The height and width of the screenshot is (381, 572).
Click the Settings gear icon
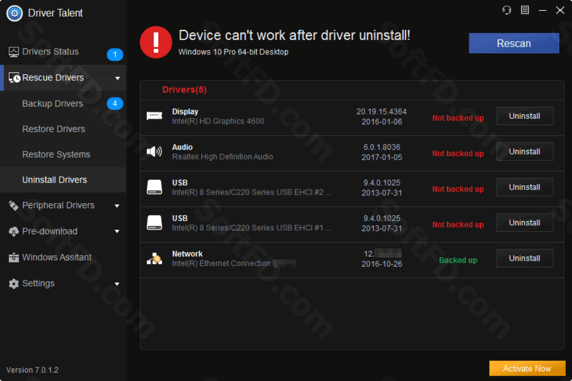click(x=14, y=283)
